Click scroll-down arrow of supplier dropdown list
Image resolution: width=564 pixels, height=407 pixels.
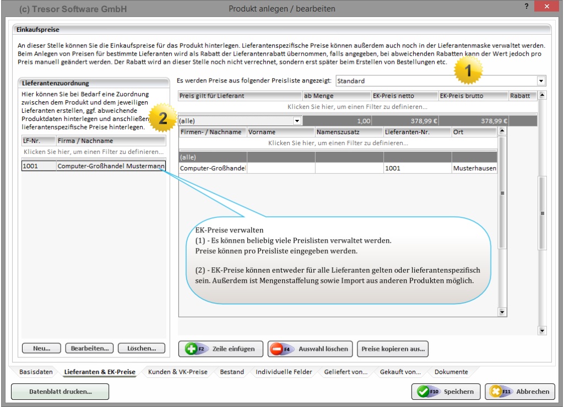click(x=501, y=312)
